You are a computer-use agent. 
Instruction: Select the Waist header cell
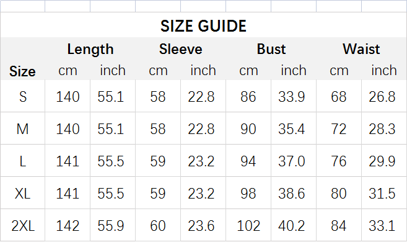[x=361, y=49]
